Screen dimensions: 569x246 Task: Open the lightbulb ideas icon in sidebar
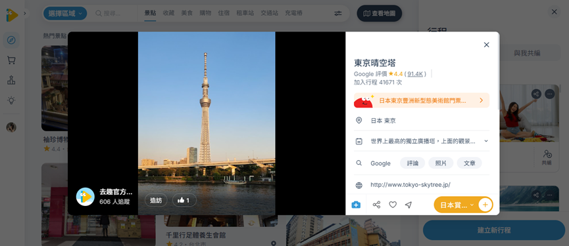click(11, 100)
